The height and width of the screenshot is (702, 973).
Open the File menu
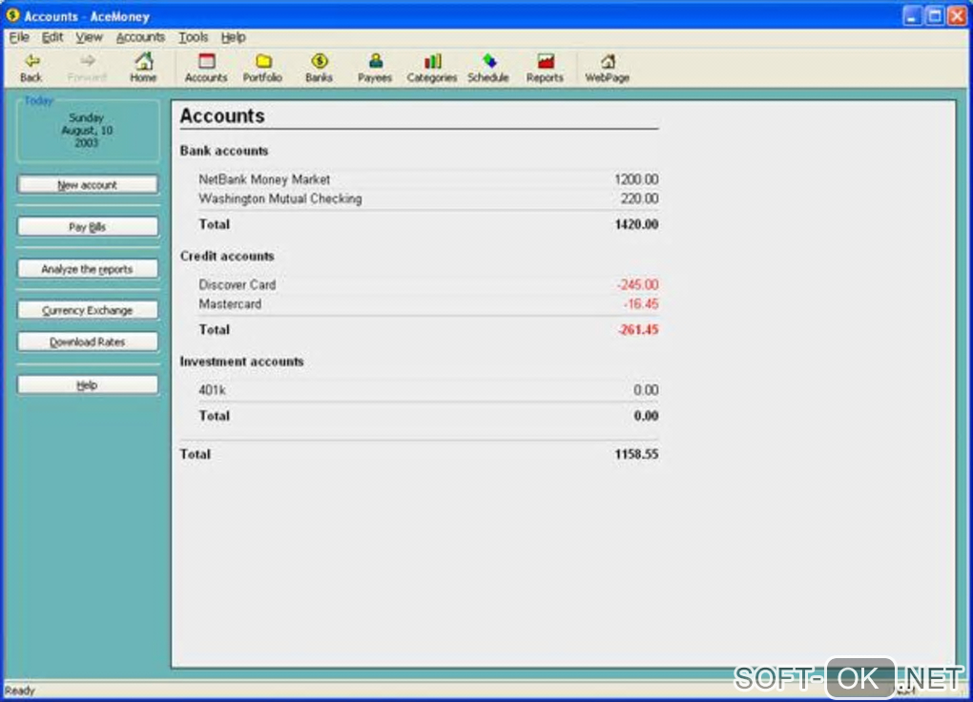pyautogui.click(x=19, y=37)
